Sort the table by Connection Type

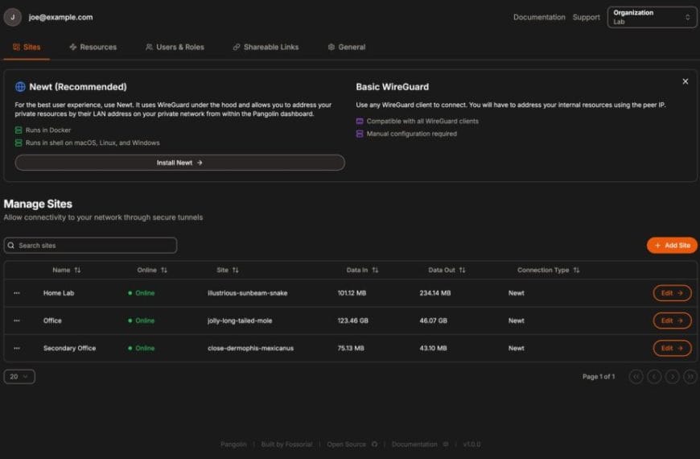pos(548,270)
